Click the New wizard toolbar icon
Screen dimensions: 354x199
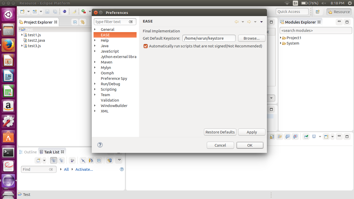(23, 12)
